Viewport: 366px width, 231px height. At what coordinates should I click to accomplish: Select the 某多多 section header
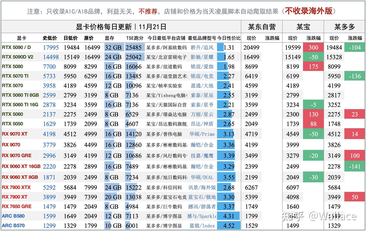click(x=345, y=27)
